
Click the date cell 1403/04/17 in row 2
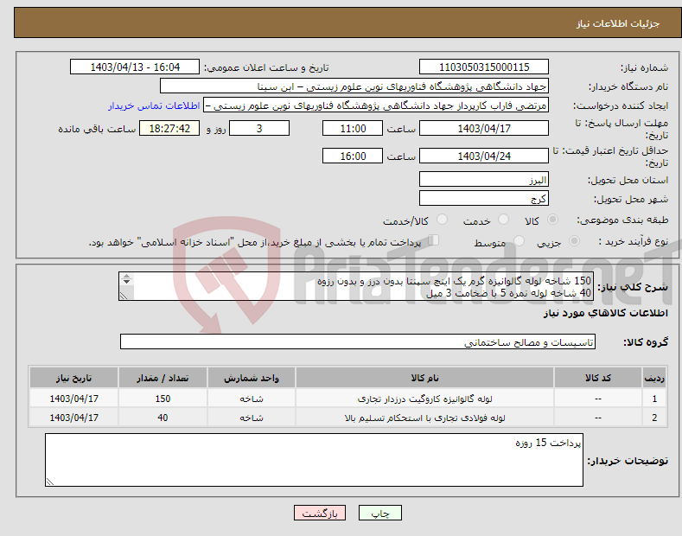click(74, 418)
